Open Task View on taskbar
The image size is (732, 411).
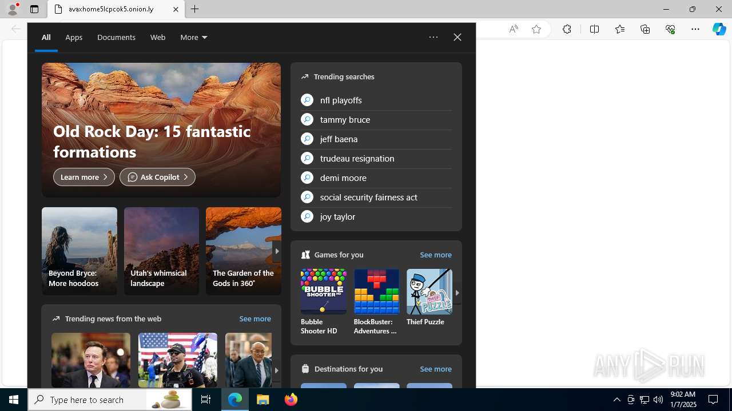tap(206, 400)
